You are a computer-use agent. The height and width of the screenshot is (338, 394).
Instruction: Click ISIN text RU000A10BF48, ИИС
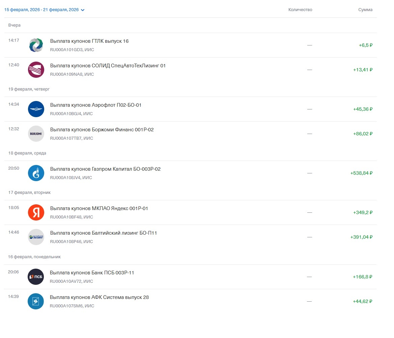pyautogui.click(x=72, y=217)
